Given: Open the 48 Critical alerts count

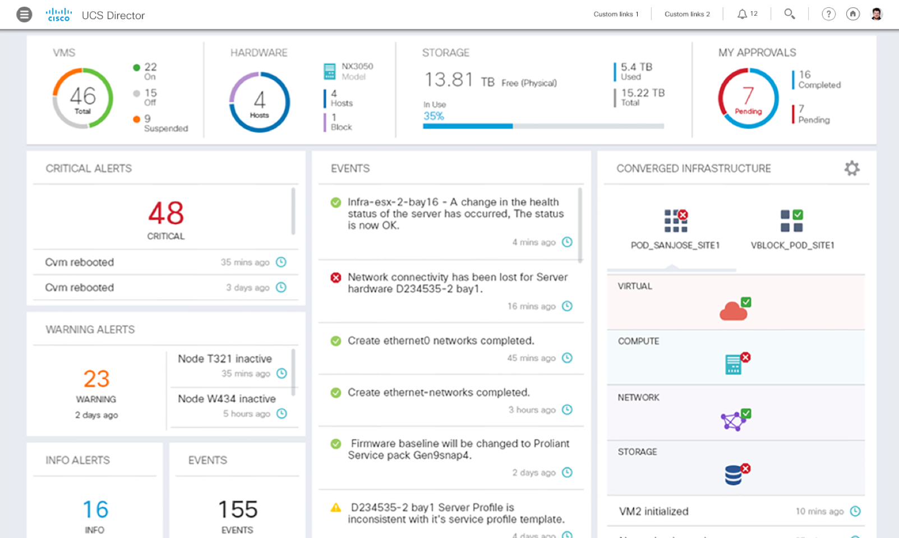Looking at the screenshot, I should (166, 213).
